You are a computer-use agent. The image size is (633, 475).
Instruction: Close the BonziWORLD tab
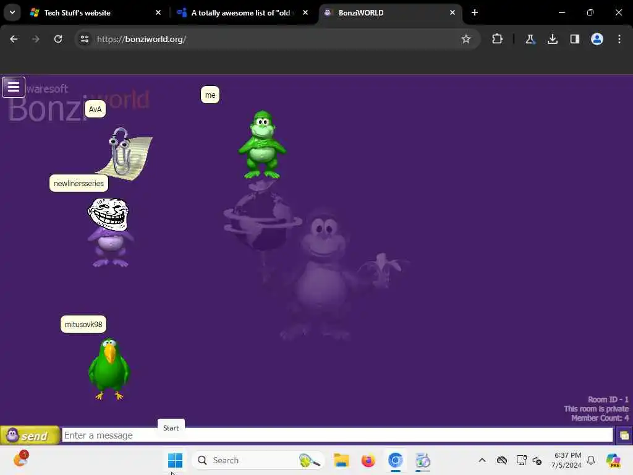pyautogui.click(x=452, y=12)
